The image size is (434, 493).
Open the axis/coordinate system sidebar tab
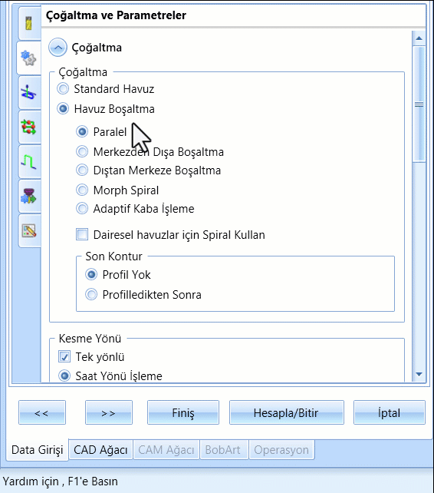29,92
